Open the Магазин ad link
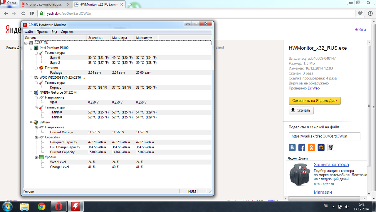The image size is (376, 212). 323,192
